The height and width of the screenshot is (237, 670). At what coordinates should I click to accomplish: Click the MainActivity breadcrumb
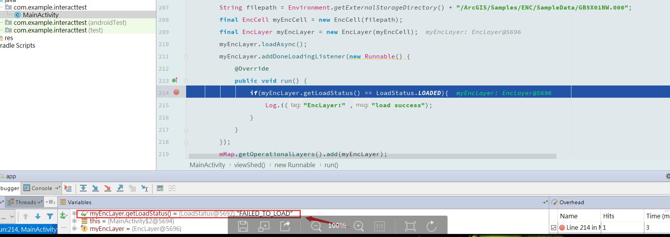208,165
